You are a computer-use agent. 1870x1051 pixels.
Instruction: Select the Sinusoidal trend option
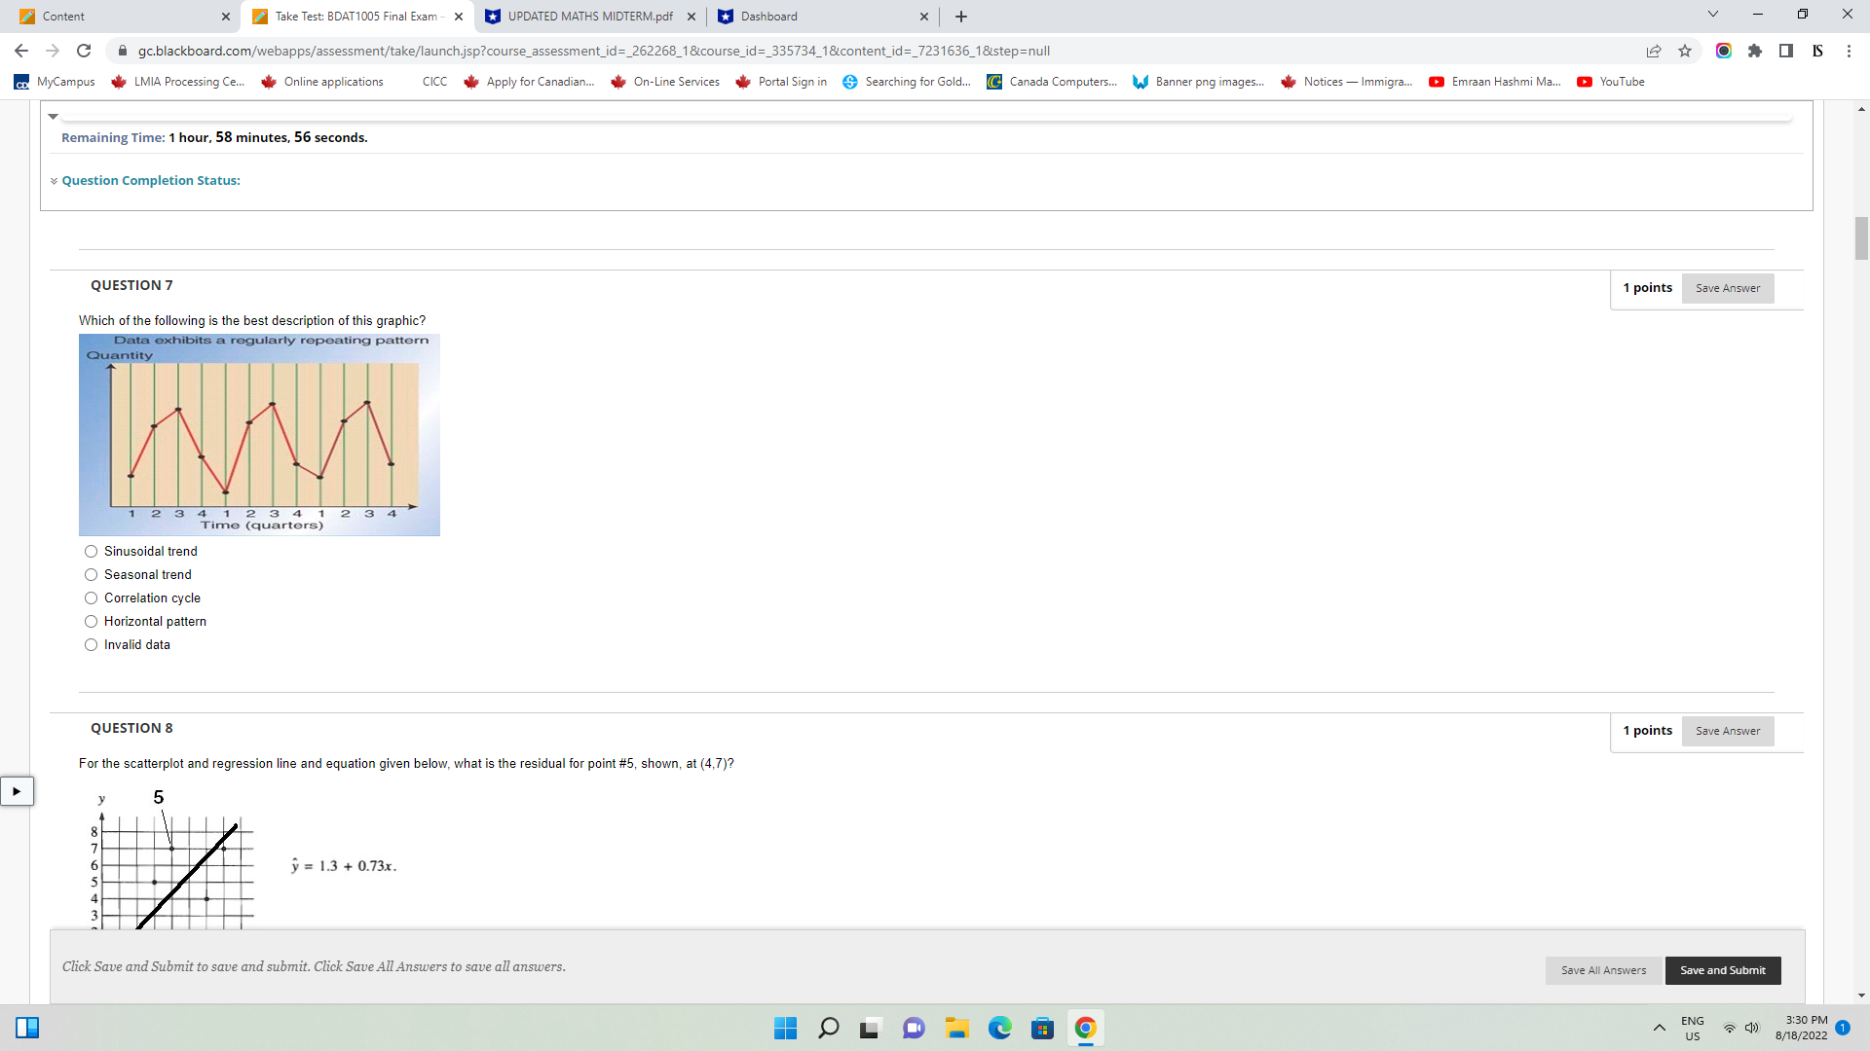(x=92, y=552)
